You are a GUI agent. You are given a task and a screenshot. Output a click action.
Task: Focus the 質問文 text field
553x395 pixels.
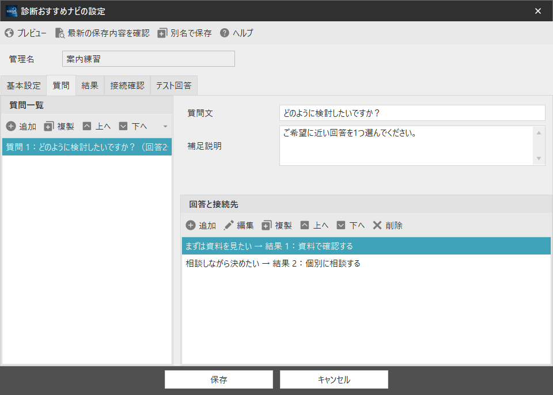412,113
